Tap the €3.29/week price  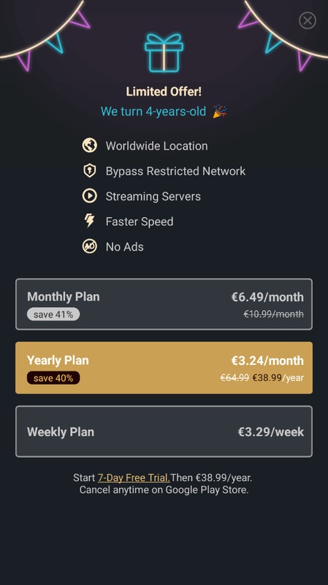pos(271,431)
